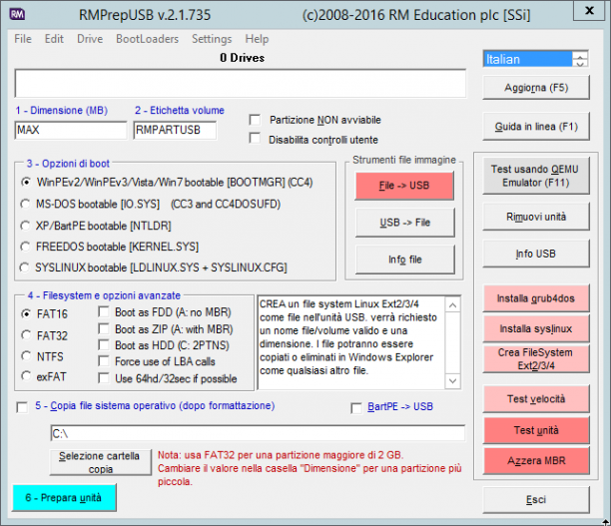Click the Etichetta volume input field
The image size is (611, 526).
(x=175, y=130)
